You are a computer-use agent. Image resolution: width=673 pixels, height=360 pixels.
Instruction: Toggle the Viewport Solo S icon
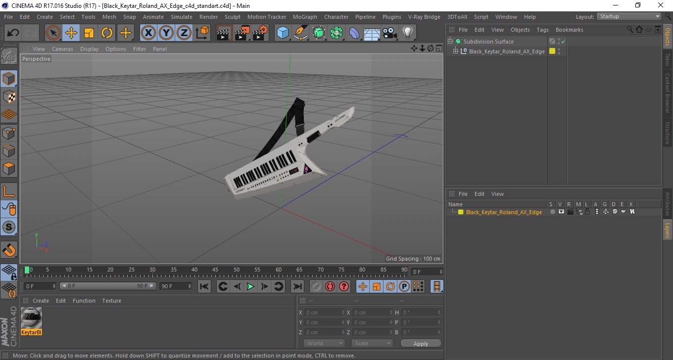[x=9, y=227]
